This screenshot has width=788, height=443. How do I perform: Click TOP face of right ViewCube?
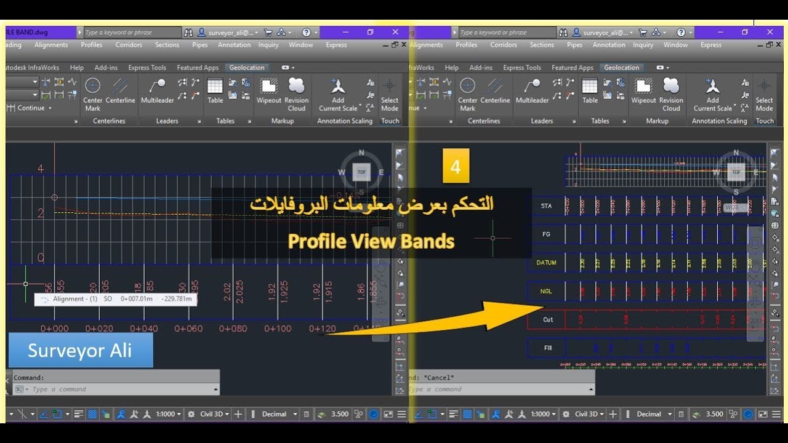pos(737,172)
